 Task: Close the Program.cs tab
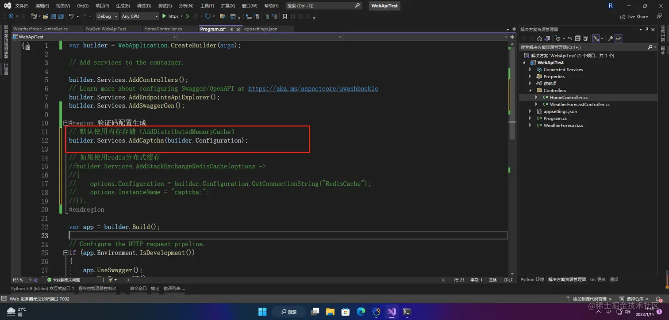click(238, 29)
